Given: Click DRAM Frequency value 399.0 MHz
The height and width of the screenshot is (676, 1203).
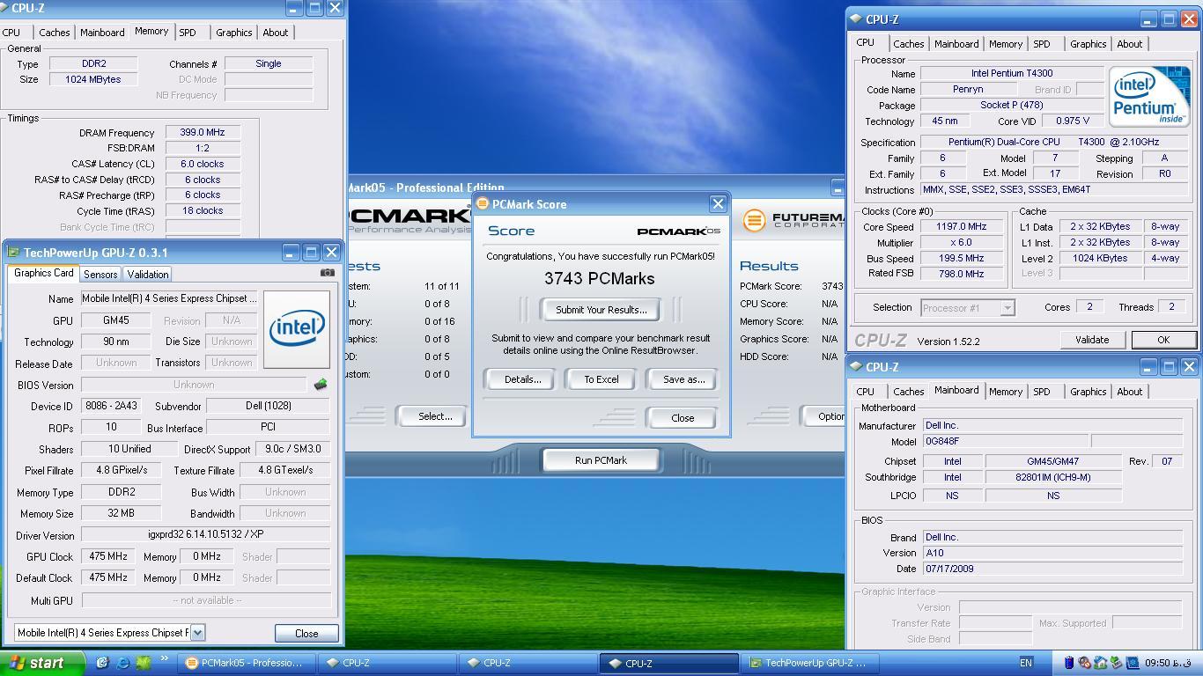Looking at the screenshot, I should pyautogui.click(x=203, y=133).
